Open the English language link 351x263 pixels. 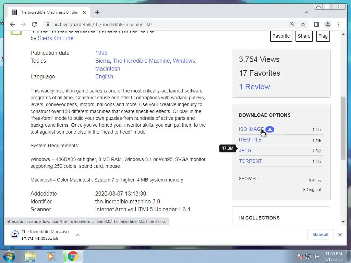(104, 76)
